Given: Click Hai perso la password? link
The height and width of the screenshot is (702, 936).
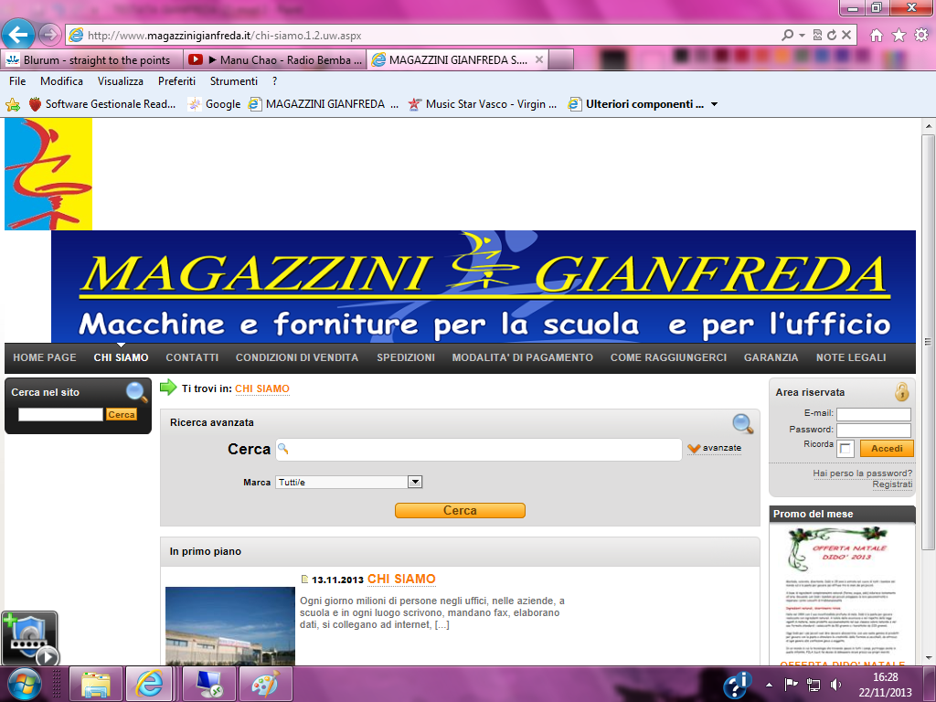Looking at the screenshot, I should [x=862, y=473].
